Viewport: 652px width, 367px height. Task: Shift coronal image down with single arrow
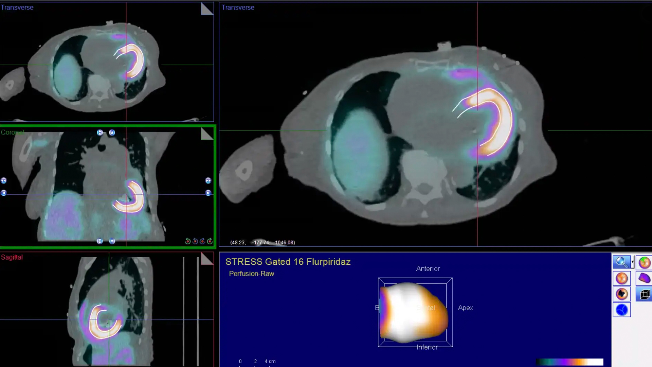112,241
